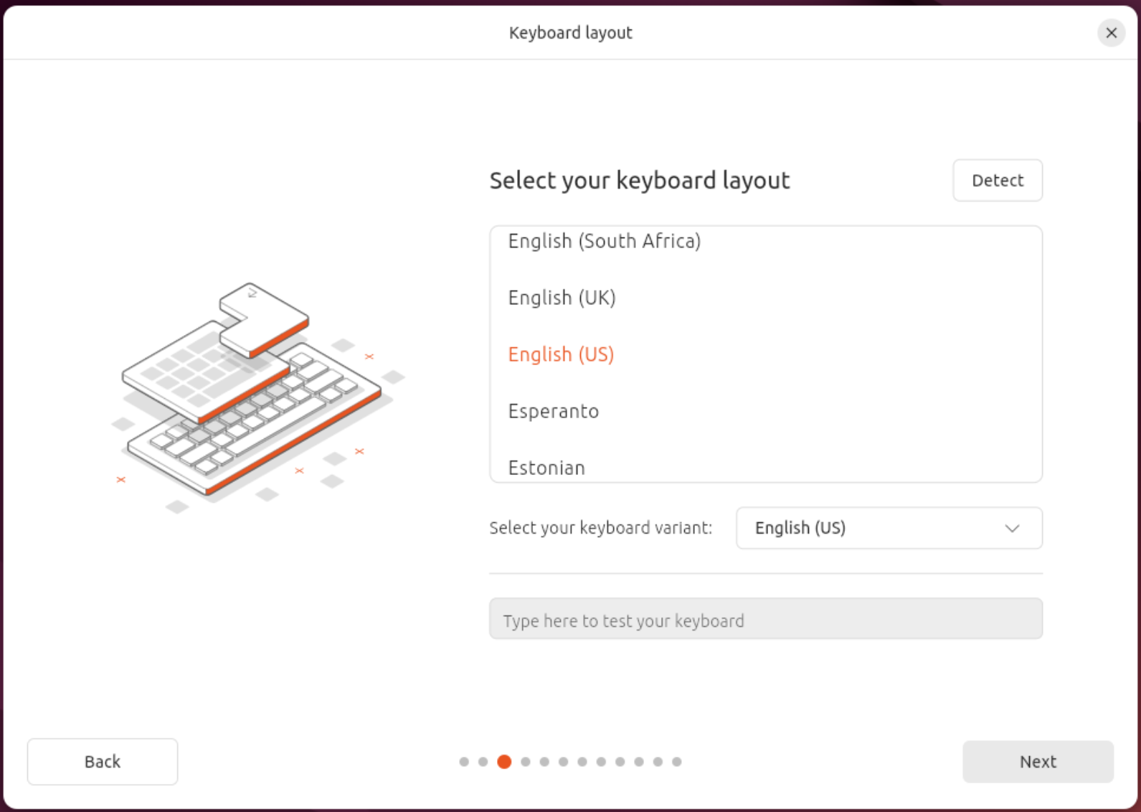Focus the keyboard test text field
Viewport: 1141px width, 812px height.
[x=765, y=619]
